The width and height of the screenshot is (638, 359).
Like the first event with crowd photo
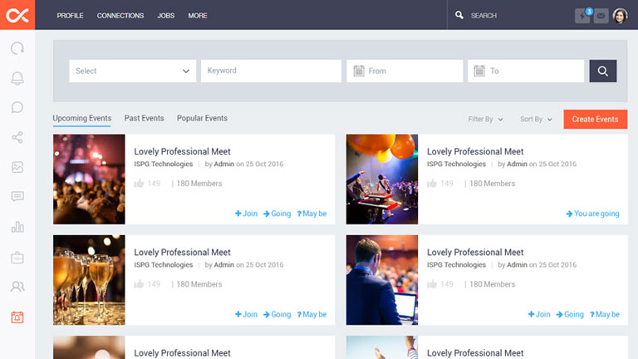[x=140, y=183]
